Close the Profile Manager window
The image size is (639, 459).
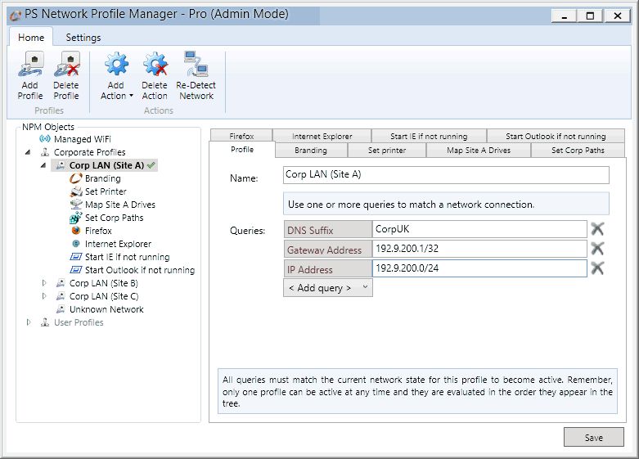tap(617, 16)
